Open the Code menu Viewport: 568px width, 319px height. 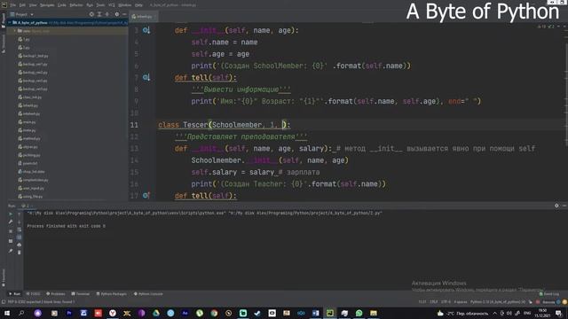[62, 5]
